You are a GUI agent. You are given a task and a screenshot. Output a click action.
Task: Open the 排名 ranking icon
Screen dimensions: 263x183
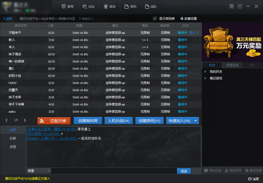106,6
